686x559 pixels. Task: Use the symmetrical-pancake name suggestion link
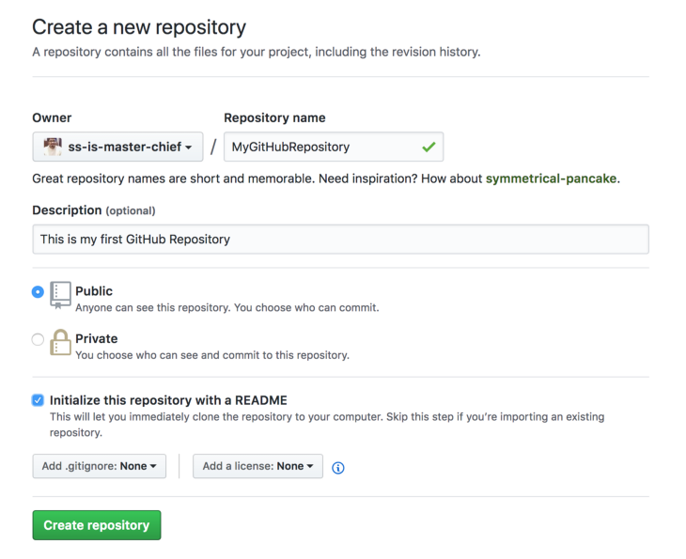pyautogui.click(x=552, y=179)
